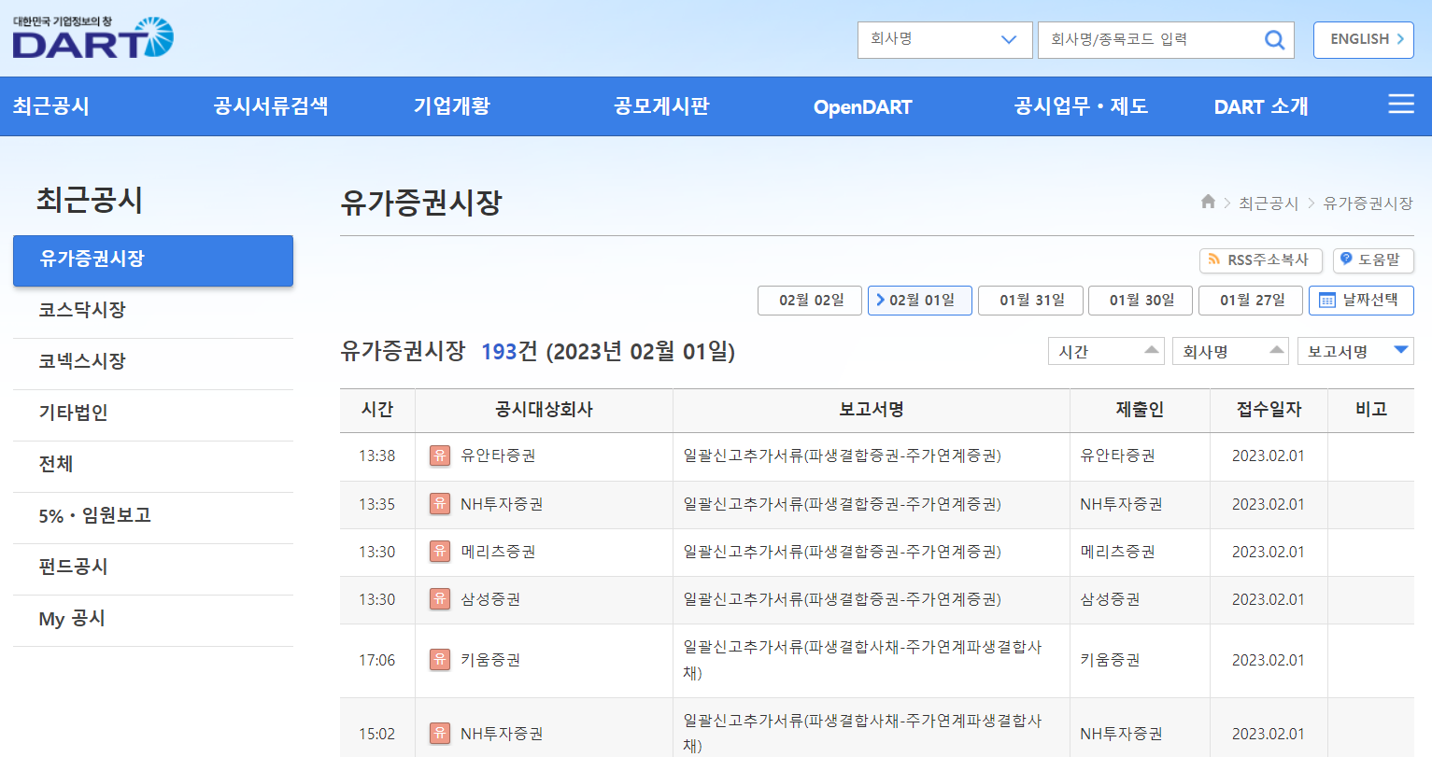The height and width of the screenshot is (757, 1432).
Task: Select 코넥스시장 in the sidebar
Action: pyautogui.click(x=153, y=363)
